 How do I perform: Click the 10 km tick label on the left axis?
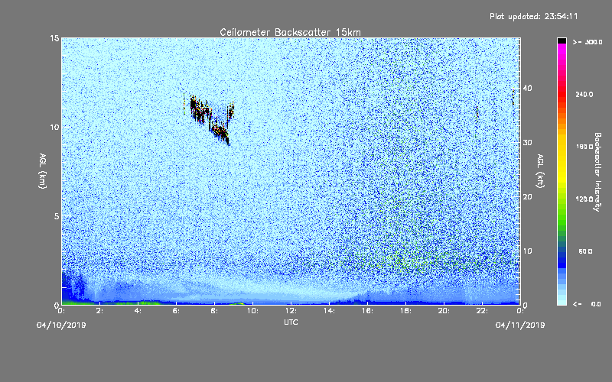point(54,127)
